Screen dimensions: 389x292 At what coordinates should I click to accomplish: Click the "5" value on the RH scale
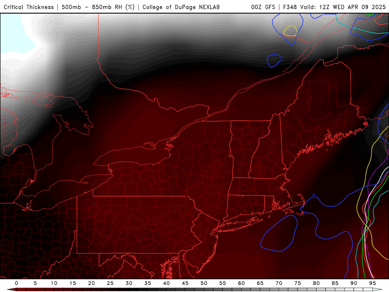35,283
